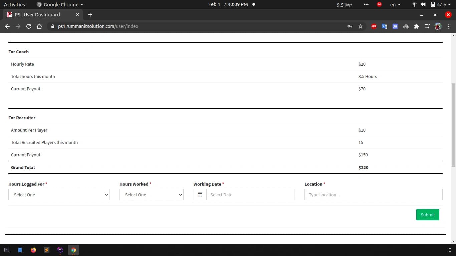
Task: Open Activities overview
Action: pyautogui.click(x=14, y=5)
